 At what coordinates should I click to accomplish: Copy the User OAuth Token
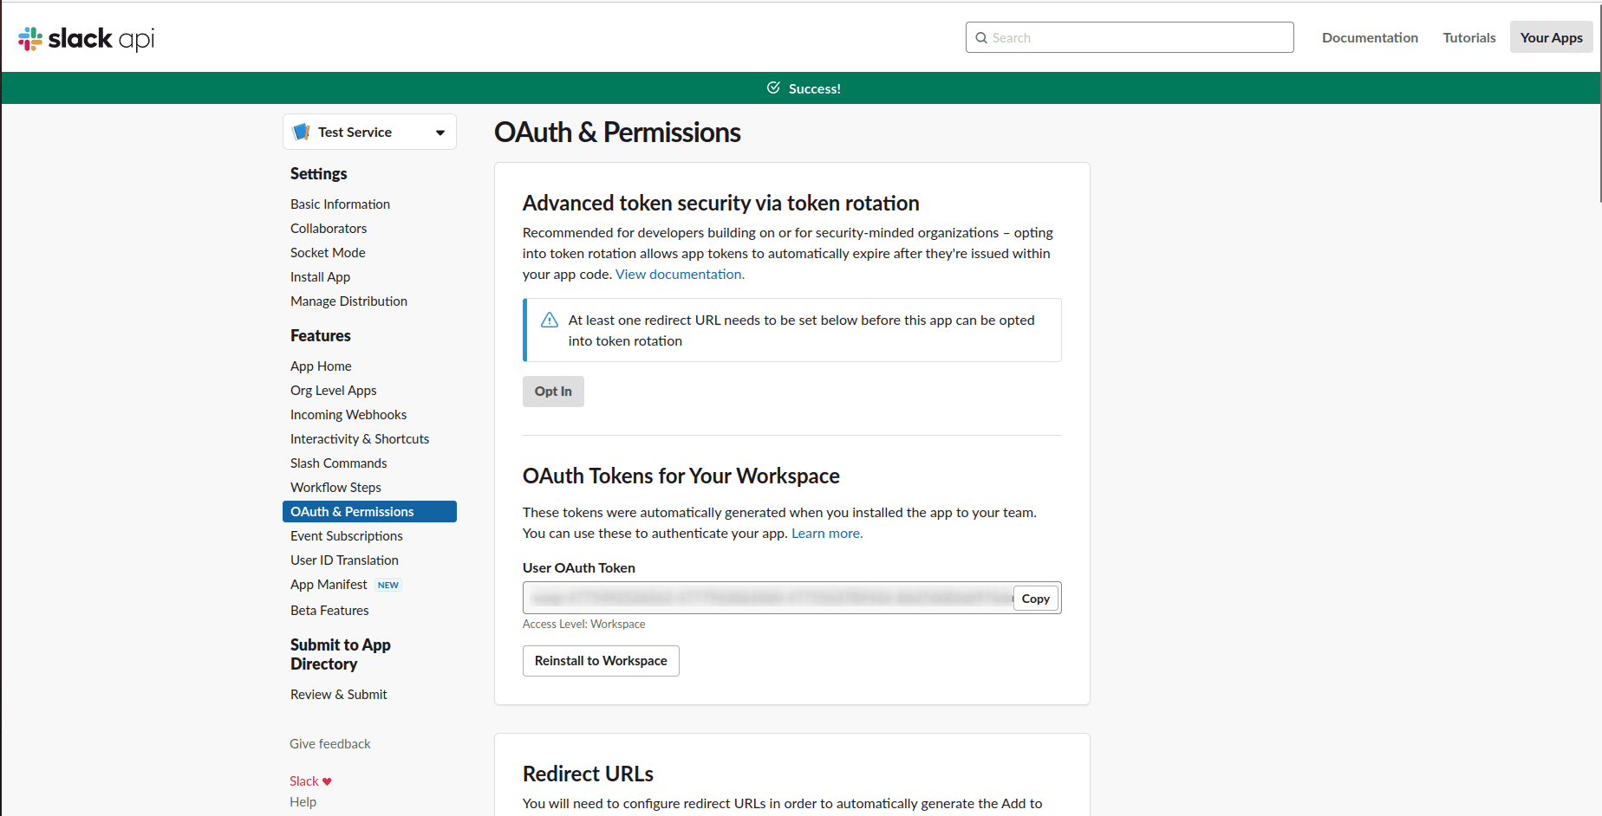click(1036, 599)
